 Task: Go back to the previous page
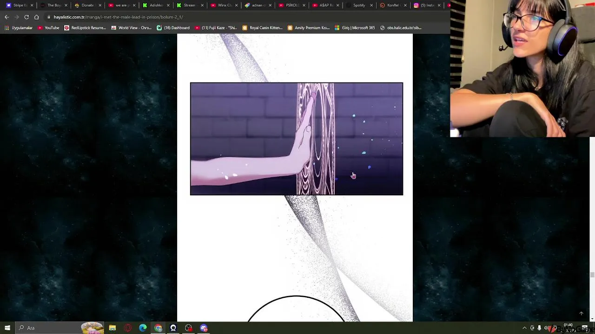7,17
